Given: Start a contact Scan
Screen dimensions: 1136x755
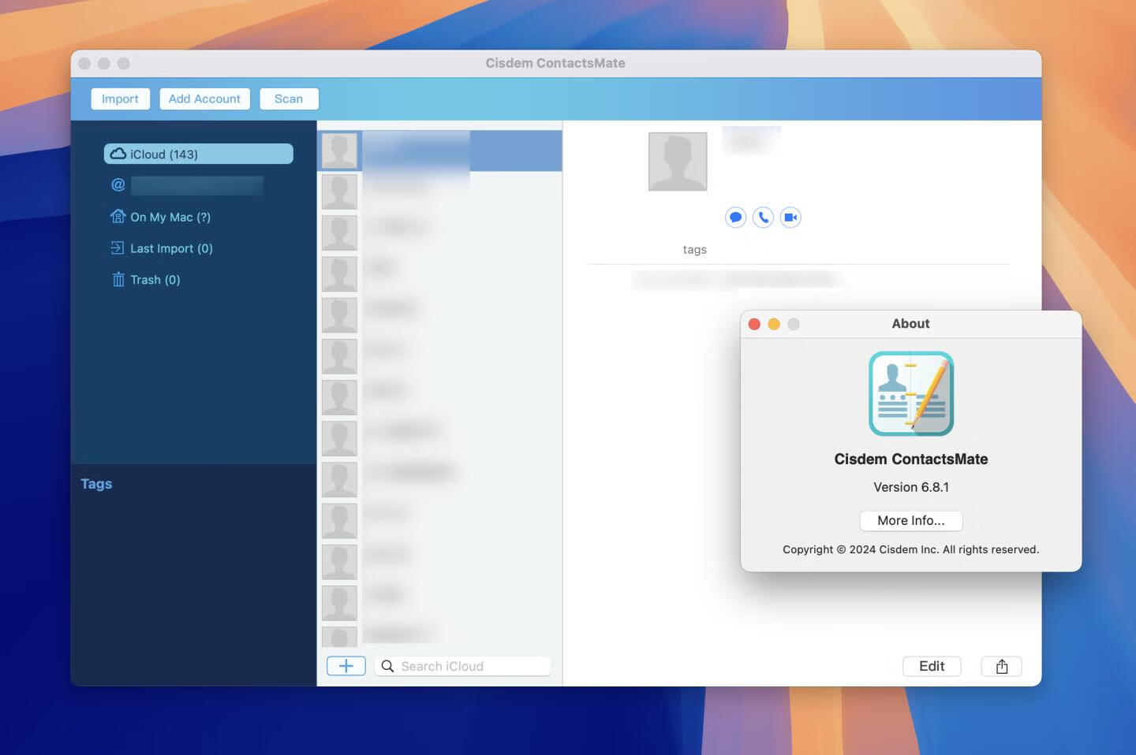Looking at the screenshot, I should (289, 99).
